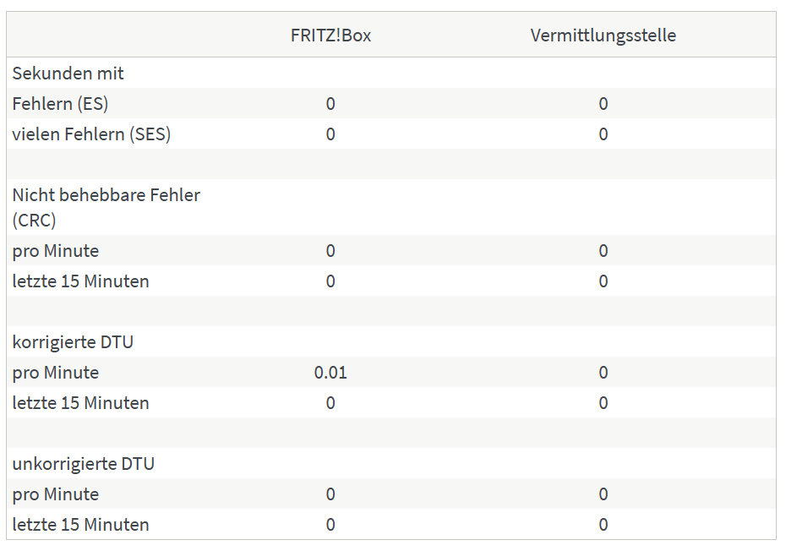The width and height of the screenshot is (786, 551).
Task: Select the "unkorrigierte DTU" section heading
Action: [x=83, y=464]
